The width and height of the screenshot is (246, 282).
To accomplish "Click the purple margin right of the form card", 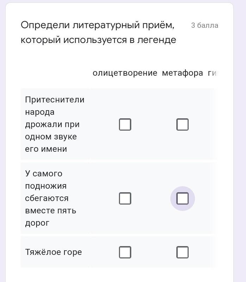I will click(x=240, y=141).
